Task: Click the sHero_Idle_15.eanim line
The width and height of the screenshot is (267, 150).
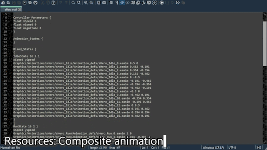Action: click(81, 116)
